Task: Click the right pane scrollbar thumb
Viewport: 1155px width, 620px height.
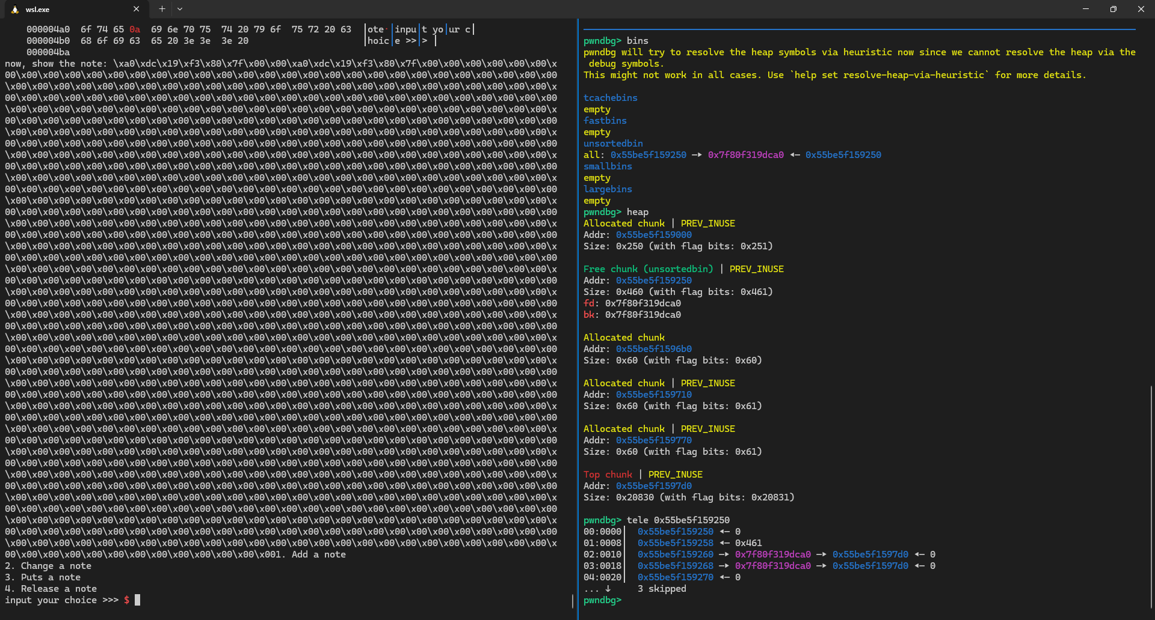Action: [1151, 497]
